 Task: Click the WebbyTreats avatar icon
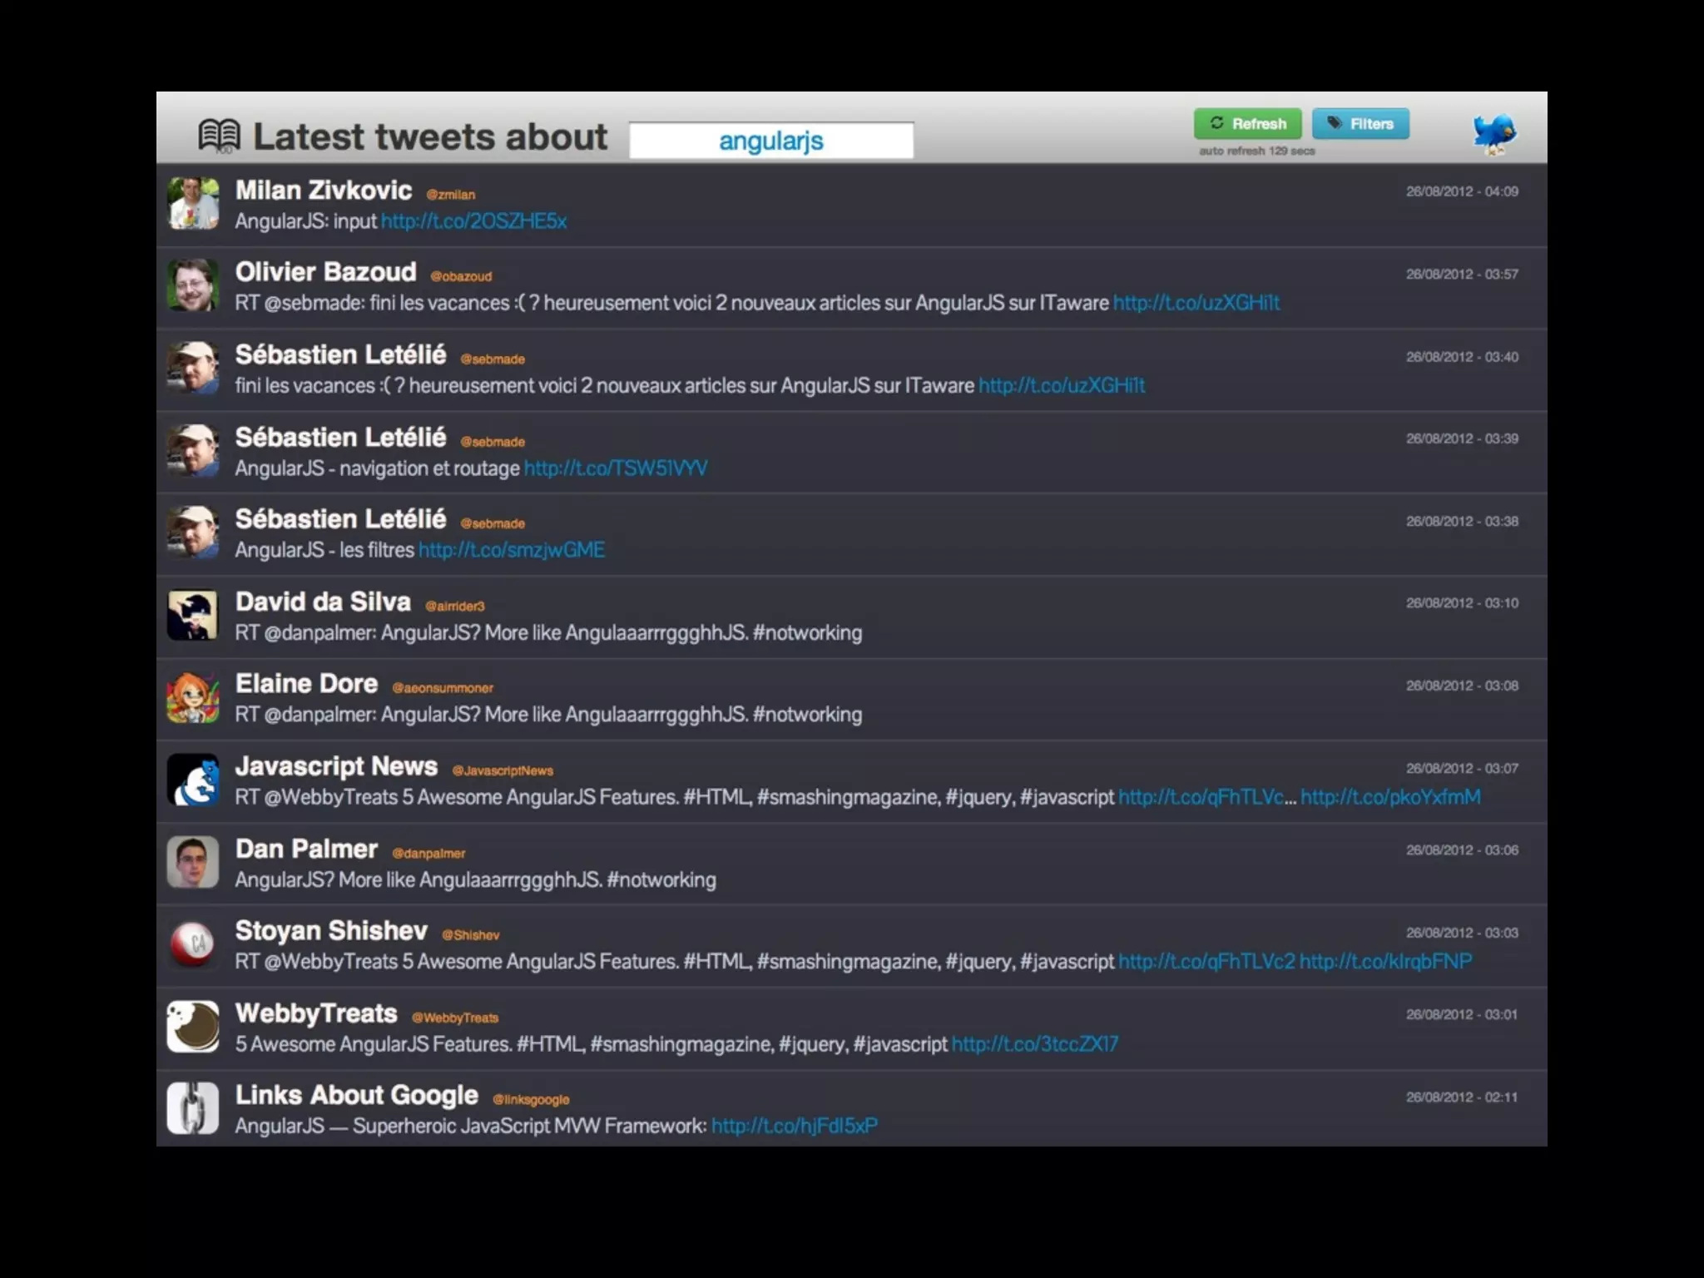coord(193,1027)
